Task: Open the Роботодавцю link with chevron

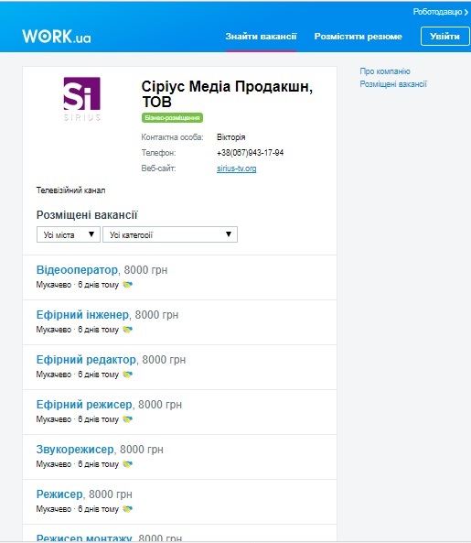Action: pyautogui.click(x=441, y=12)
